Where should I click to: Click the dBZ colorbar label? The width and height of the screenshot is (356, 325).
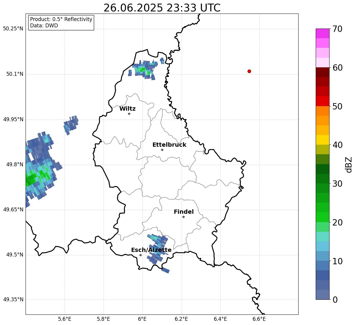pos(349,164)
